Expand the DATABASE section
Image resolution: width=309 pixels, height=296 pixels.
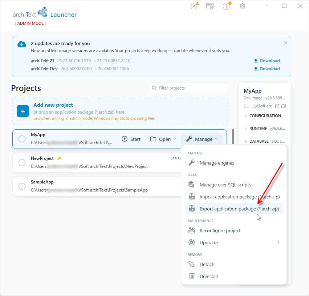pyautogui.click(x=265, y=141)
